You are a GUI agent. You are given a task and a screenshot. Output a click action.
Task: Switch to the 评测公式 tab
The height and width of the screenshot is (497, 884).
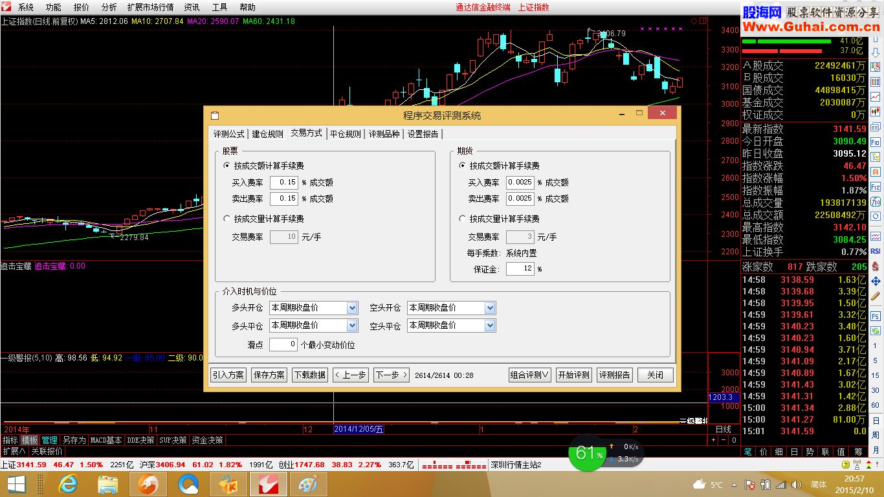click(x=229, y=134)
